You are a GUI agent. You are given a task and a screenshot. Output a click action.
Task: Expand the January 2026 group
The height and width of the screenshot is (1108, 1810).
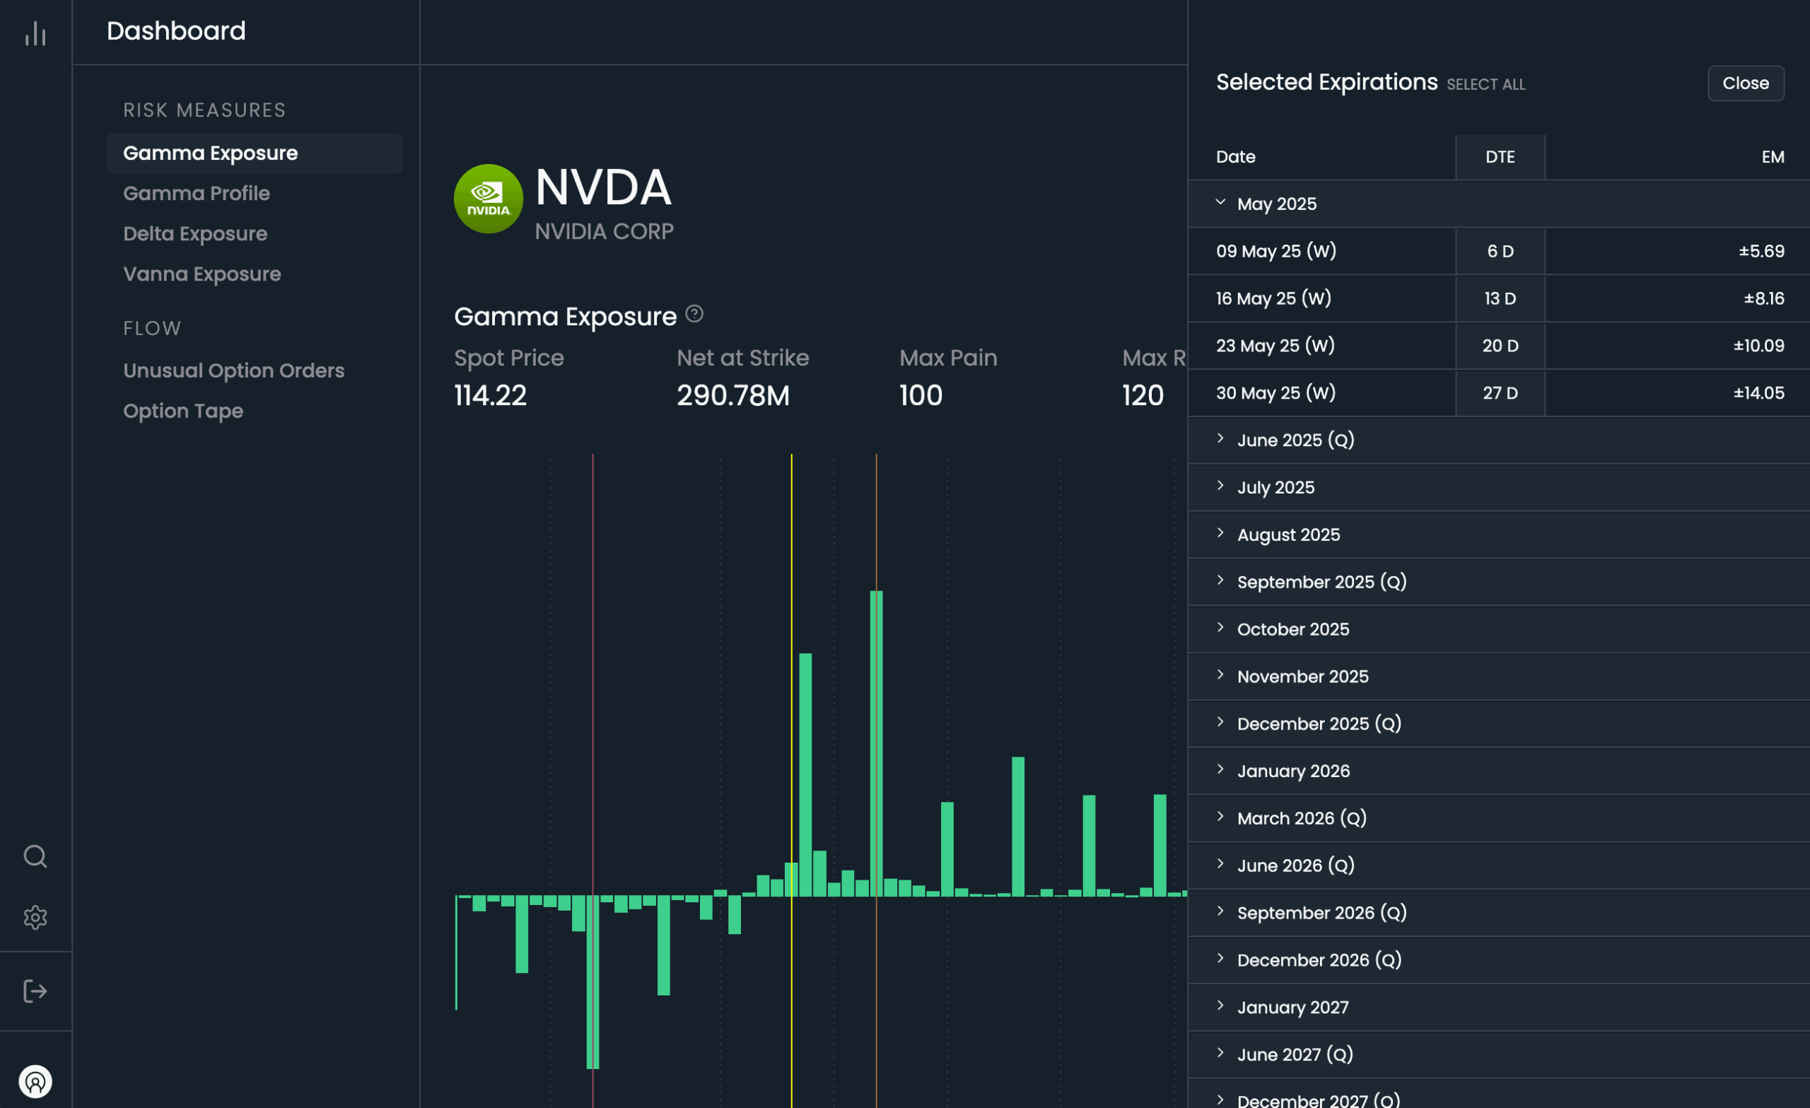[1498, 771]
